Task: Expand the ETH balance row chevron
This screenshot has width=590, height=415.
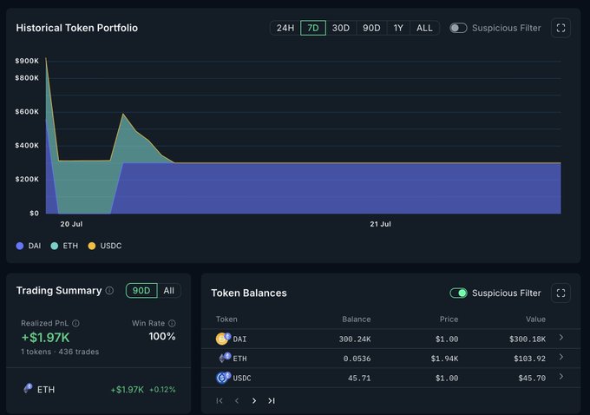Action: click(561, 357)
